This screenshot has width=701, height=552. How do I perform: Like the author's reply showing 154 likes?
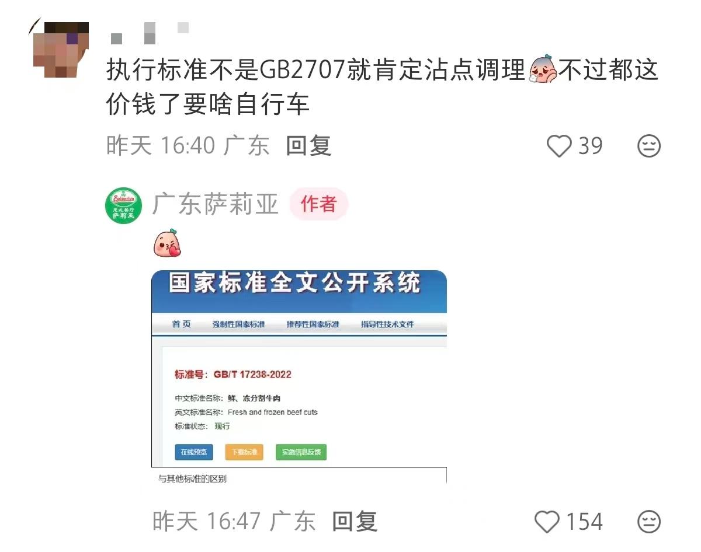point(547,521)
